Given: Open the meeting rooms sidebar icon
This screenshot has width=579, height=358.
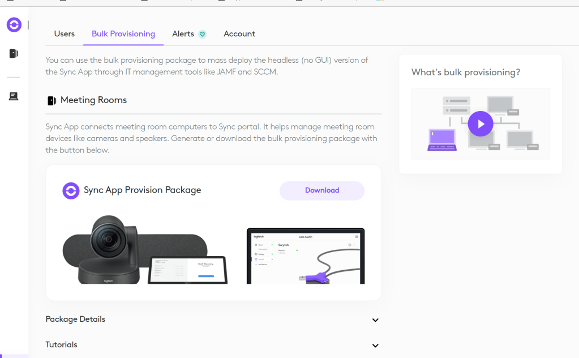Looking at the screenshot, I should click(14, 54).
